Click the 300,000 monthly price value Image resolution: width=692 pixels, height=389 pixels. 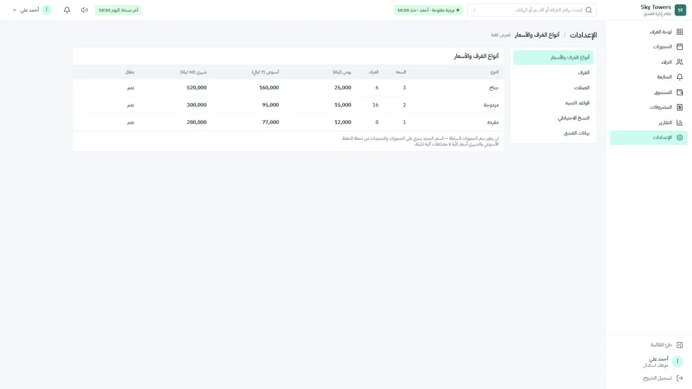(x=197, y=105)
